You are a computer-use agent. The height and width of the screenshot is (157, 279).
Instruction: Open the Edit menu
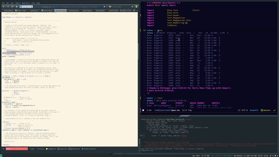[7, 3]
